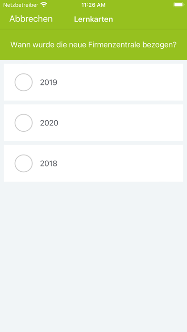Screen dimensions: 187x332
Task: Click the Lernkarten title
Action: point(93,19)
